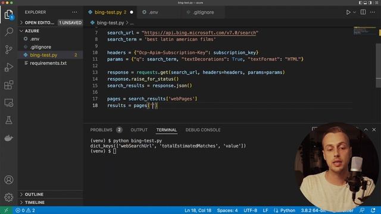Follow the api.bing.microsoft.com URL link
Screen dimensions: 381x214
(x=200, y=33)
